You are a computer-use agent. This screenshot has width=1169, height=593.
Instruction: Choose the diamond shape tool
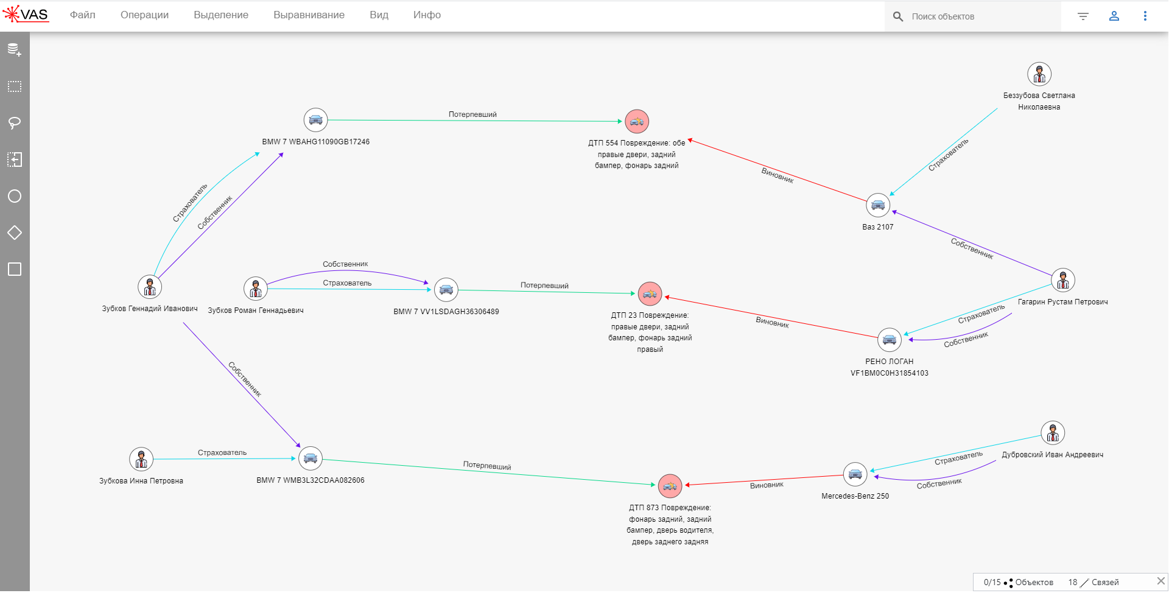pyautogui.click(x=15, y=233)
